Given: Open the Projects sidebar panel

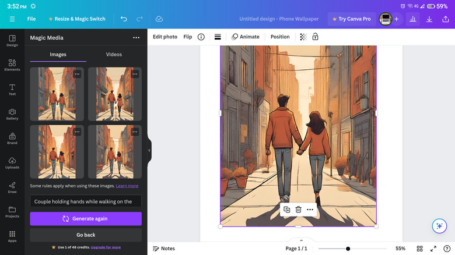Looking at the screenshot, I should coord(12,212).
